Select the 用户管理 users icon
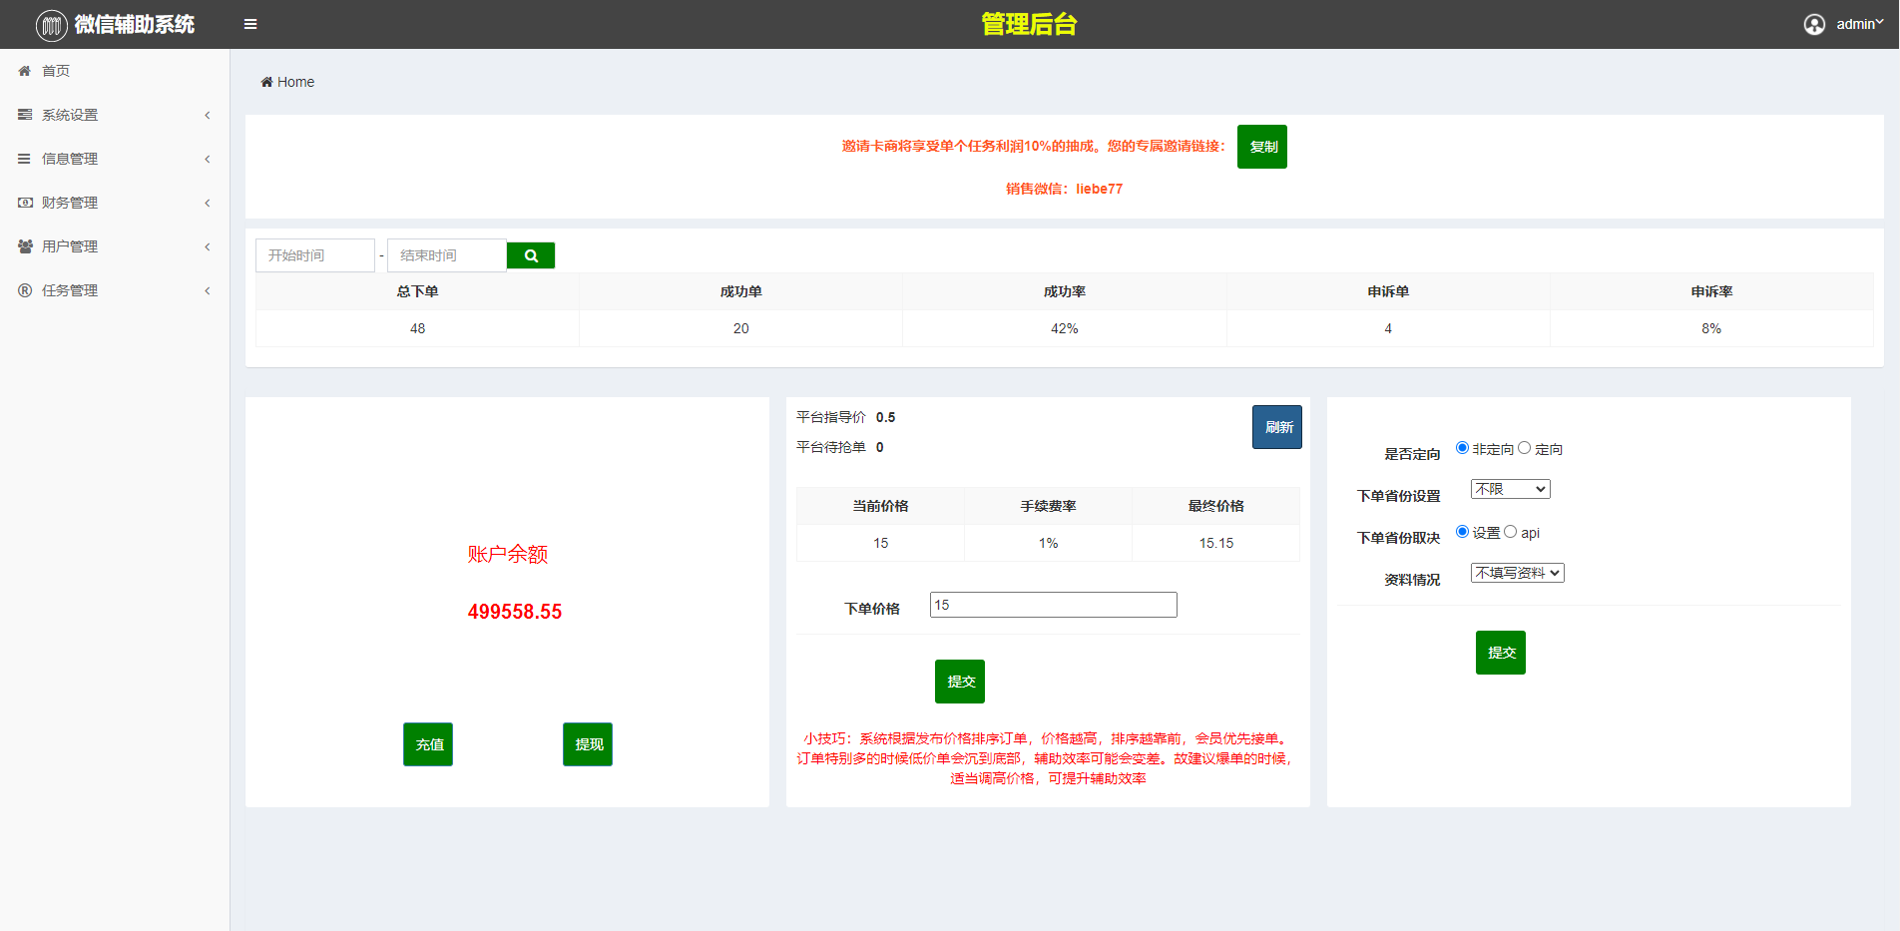This screenshot has width=1900, height=931. pos(24,246)
